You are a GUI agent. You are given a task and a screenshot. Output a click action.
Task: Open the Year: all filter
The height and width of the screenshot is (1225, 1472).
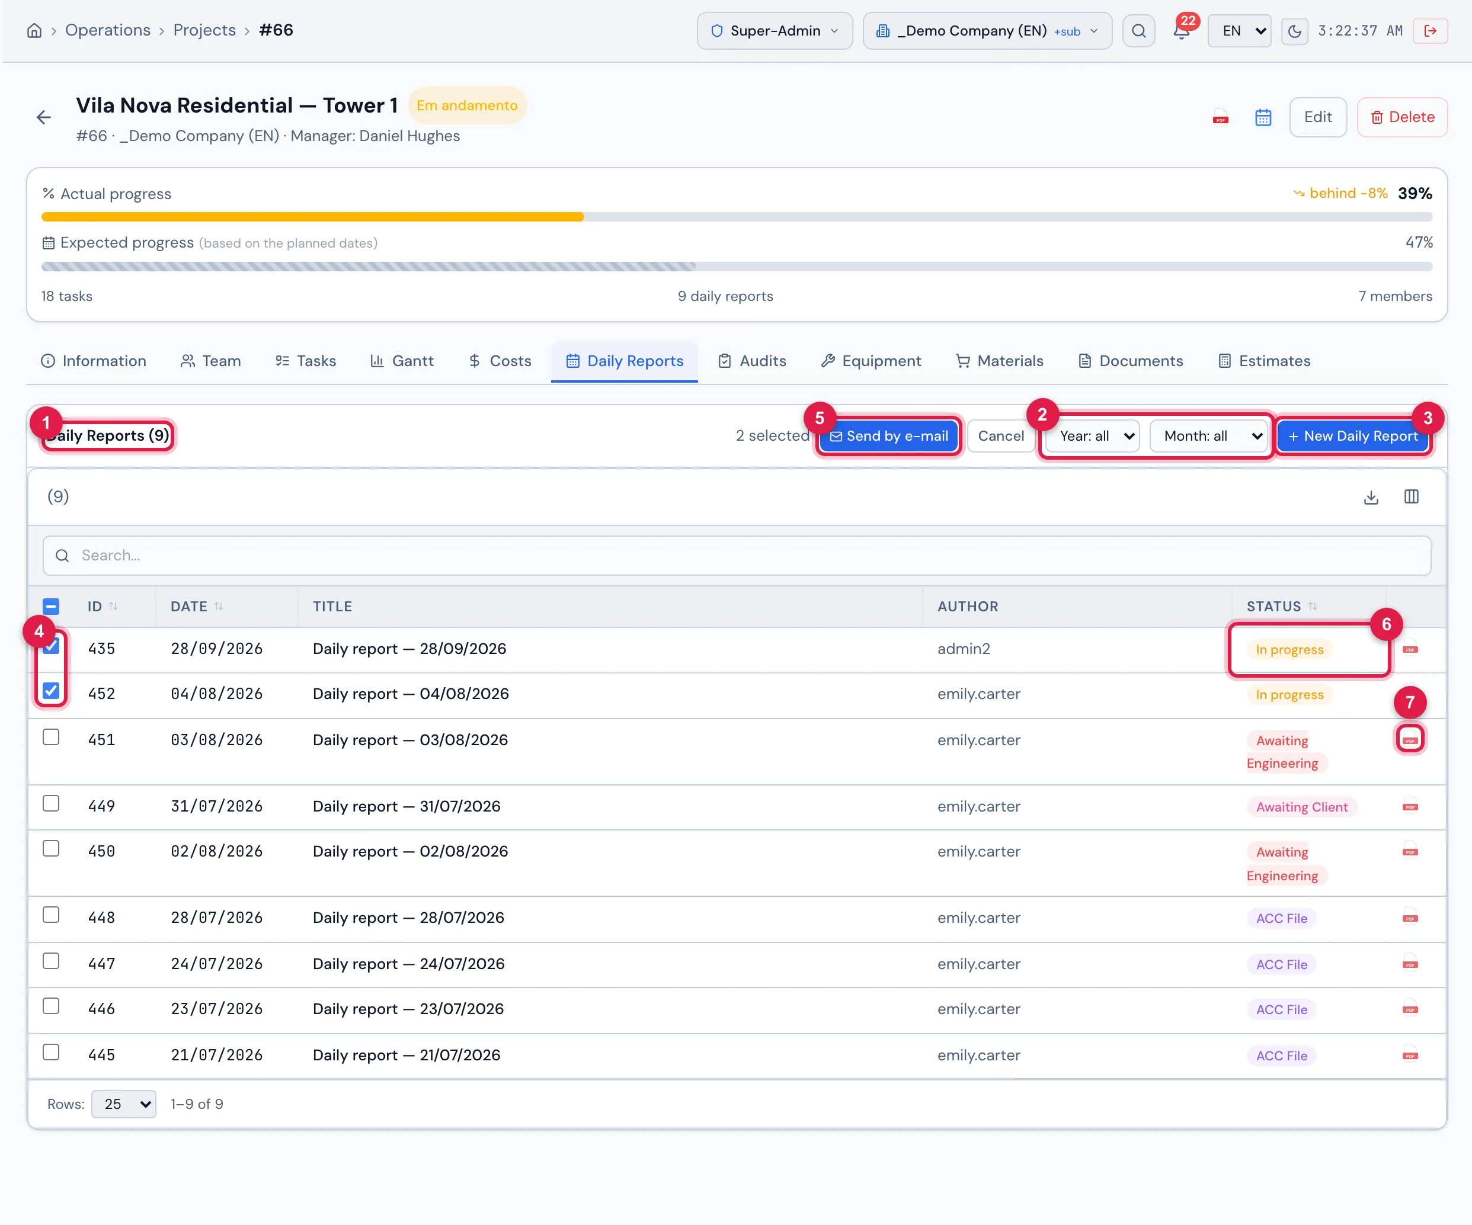[x=1092, y=436]
